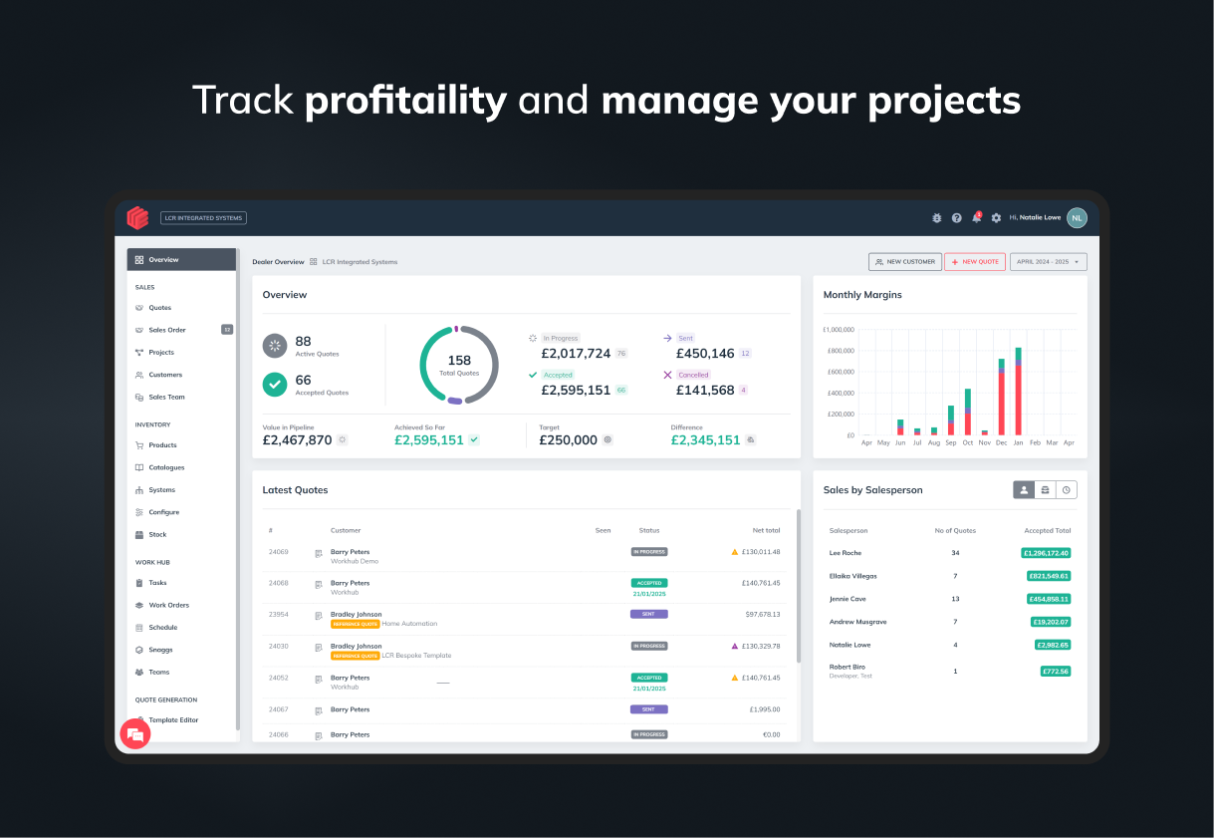Click document icon for quote 23954
The image size is (1214, 838).
click(x=319, y=616)
